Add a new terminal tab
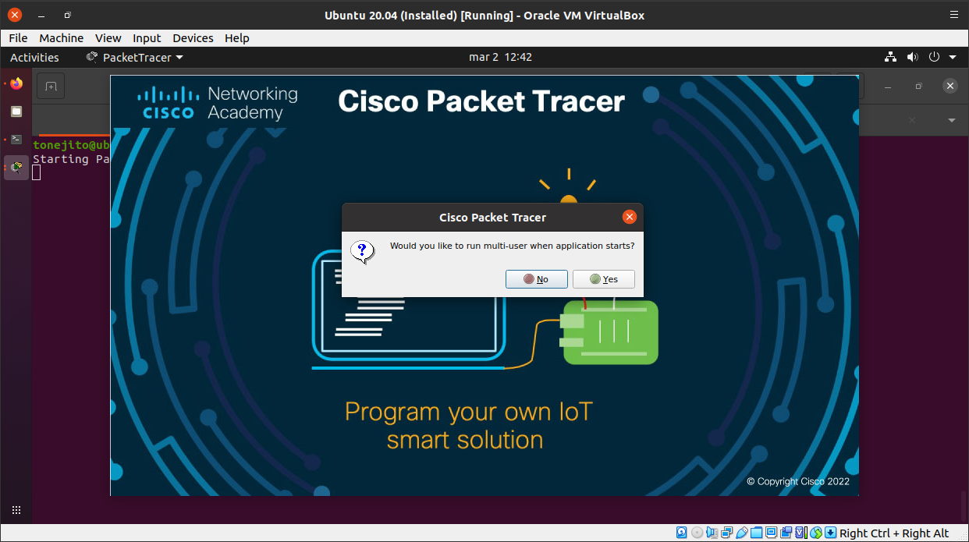Image resolution: width=969 pixels, height=542 pixels. (51, 87)
